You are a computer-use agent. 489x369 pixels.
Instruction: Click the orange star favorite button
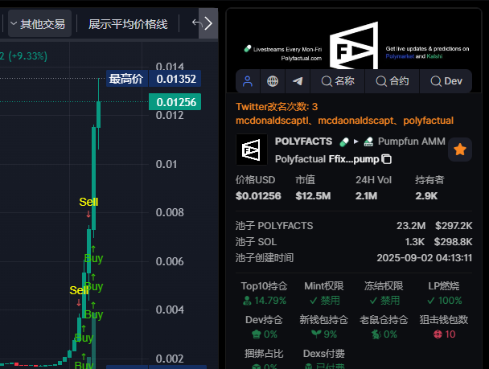(460, 150)
